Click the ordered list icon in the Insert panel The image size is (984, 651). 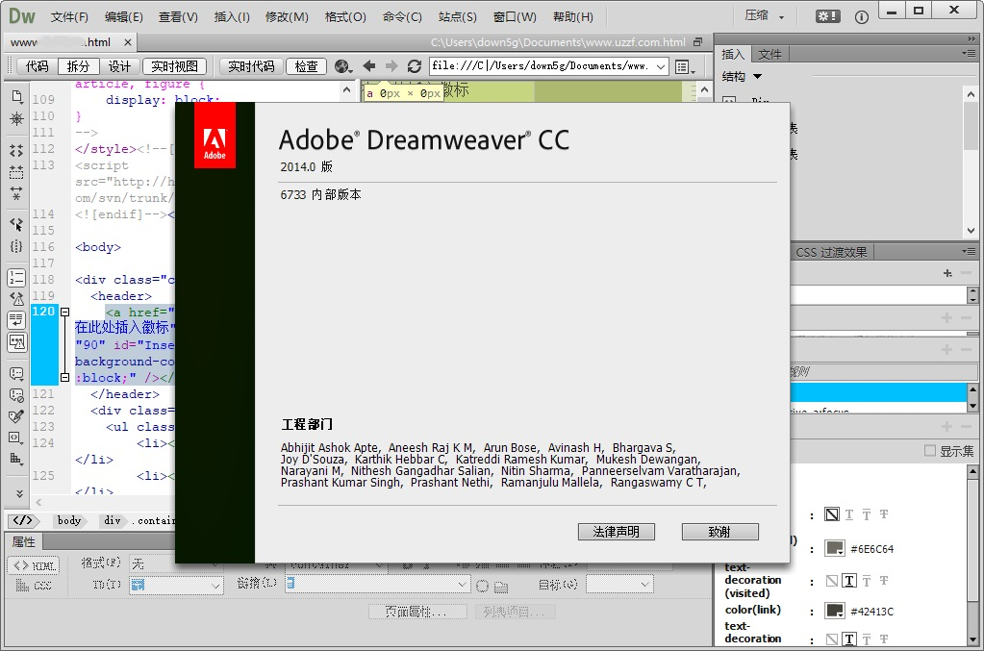(15, 279)
